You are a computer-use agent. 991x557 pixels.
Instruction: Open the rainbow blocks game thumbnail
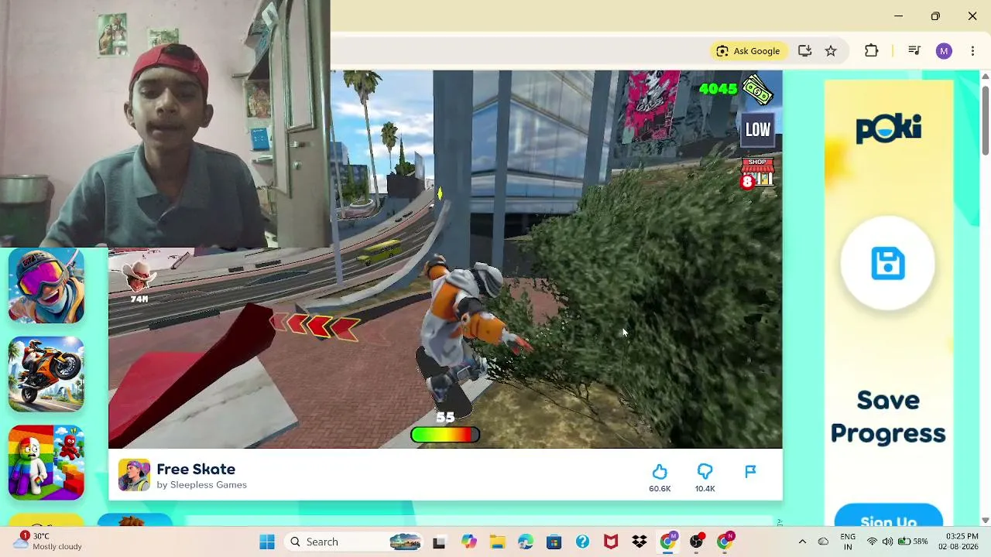[x=46, y=463]
